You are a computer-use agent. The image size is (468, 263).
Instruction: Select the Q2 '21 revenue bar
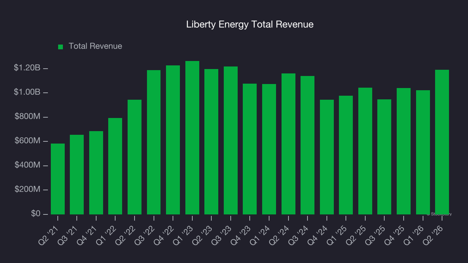click(x=58, y=179)
